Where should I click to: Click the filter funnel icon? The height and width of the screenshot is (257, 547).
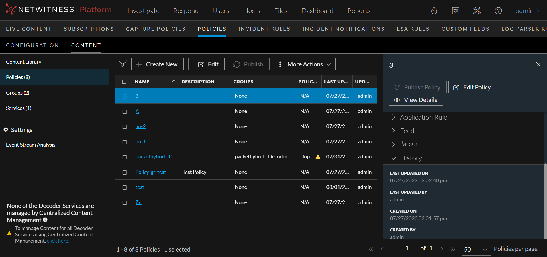pyautogui.click(x=123, y=64)
